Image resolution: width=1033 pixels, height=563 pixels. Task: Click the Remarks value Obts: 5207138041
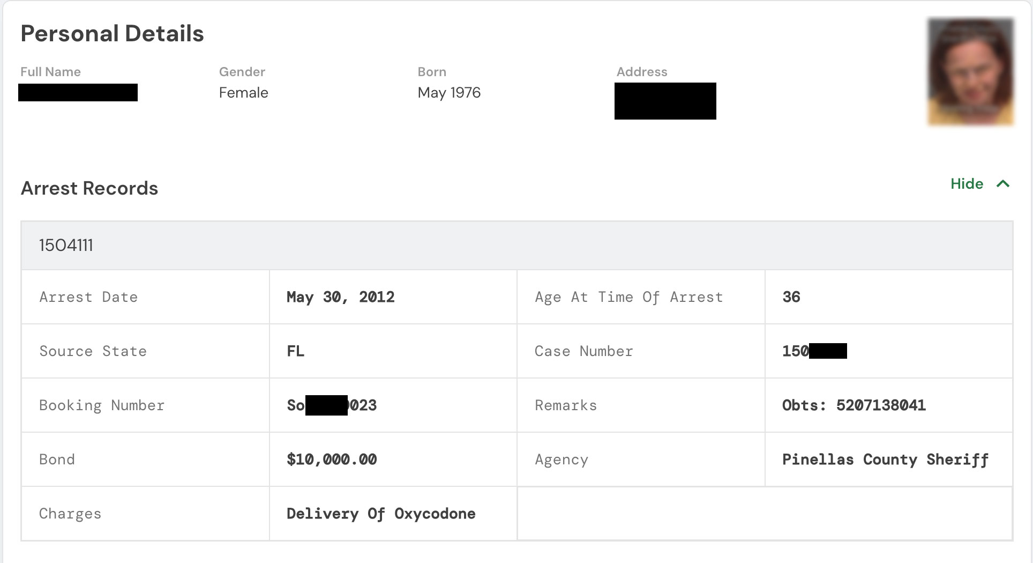point(854,405)
